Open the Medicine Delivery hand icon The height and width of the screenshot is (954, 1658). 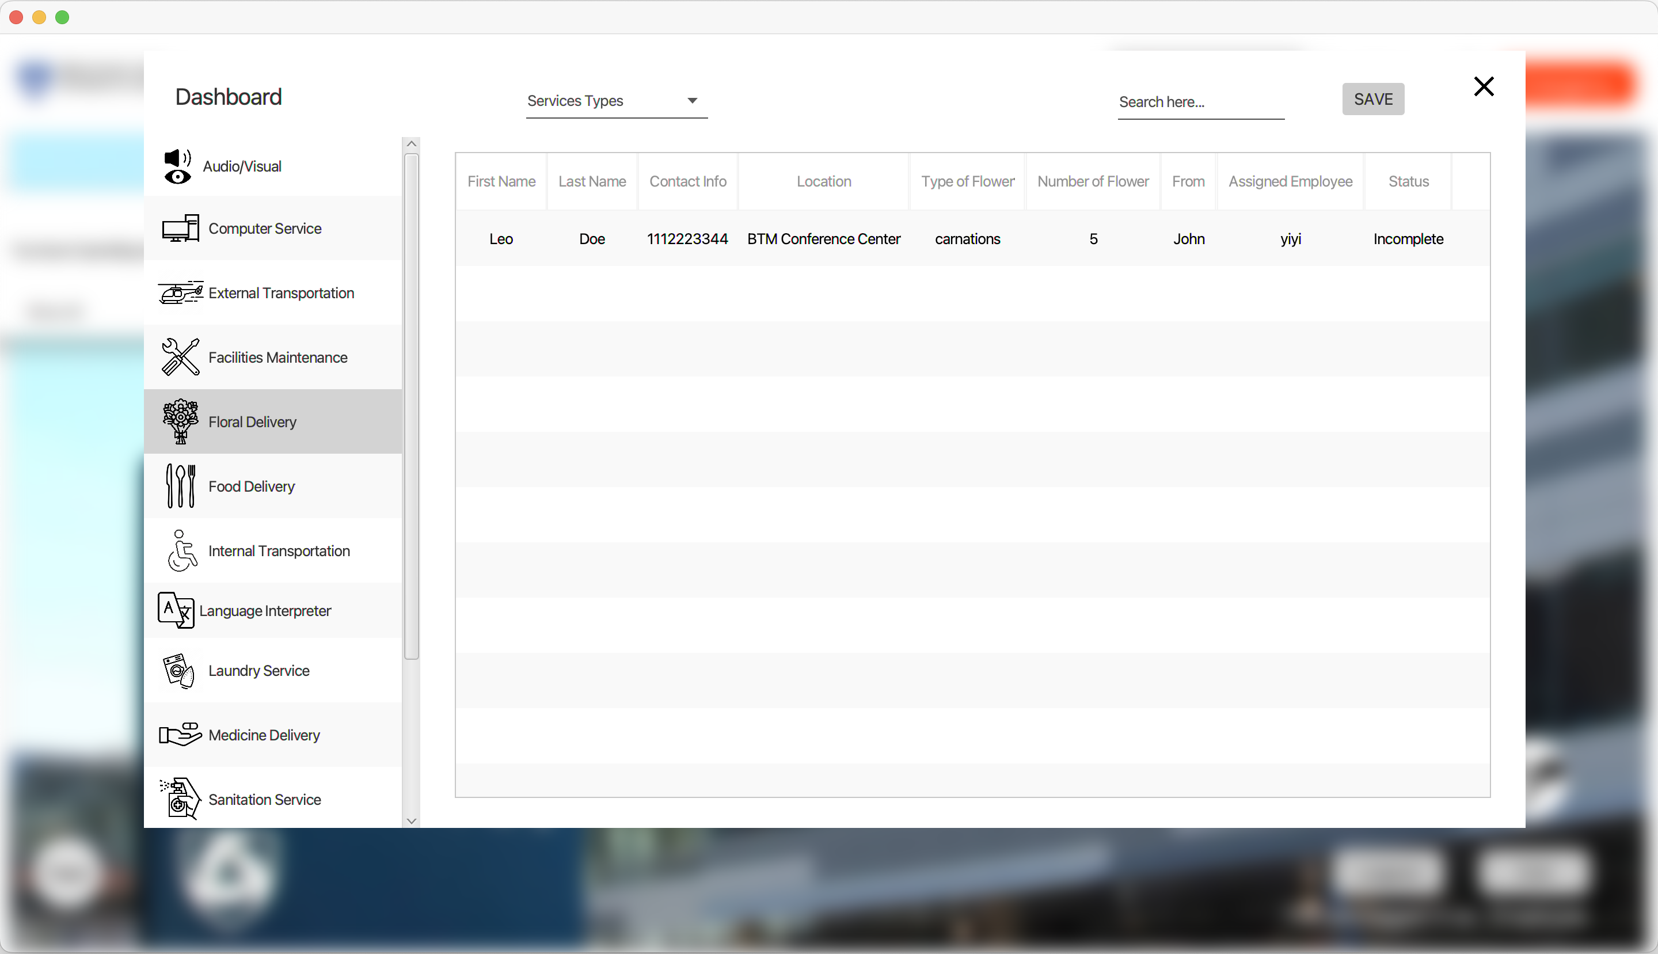[x=180, y=735]
